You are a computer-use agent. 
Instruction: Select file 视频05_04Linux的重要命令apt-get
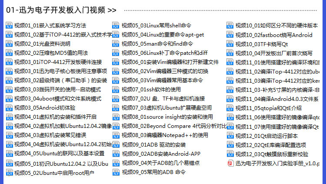(x=163, y=34)
